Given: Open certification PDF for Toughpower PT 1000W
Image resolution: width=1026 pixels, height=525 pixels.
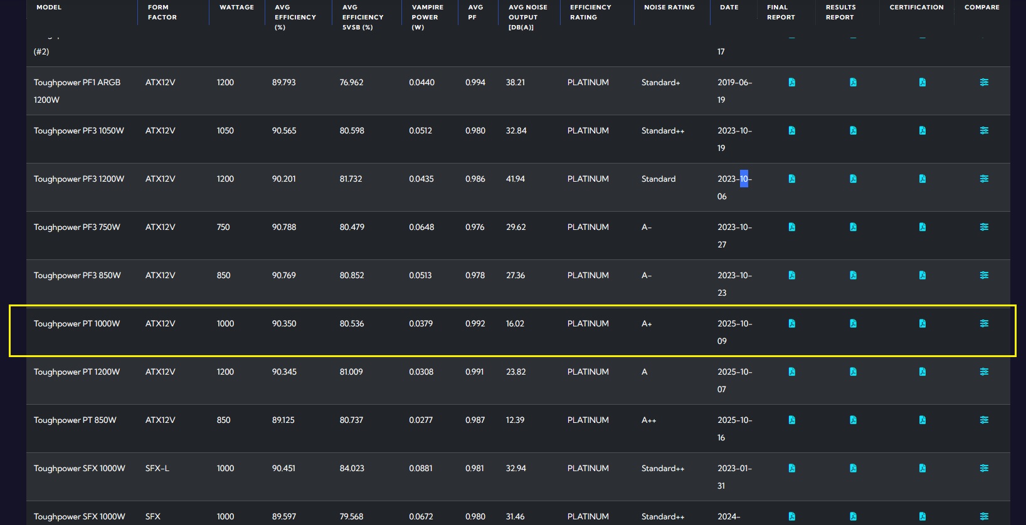Looking at the screenshot, I should (922, 323).
